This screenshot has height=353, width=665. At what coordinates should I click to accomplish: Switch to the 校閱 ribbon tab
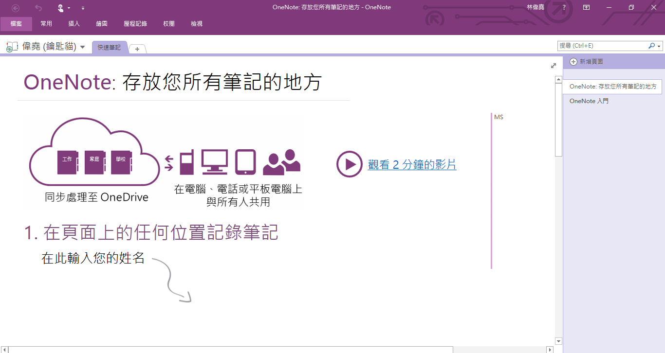click(169, 24)
